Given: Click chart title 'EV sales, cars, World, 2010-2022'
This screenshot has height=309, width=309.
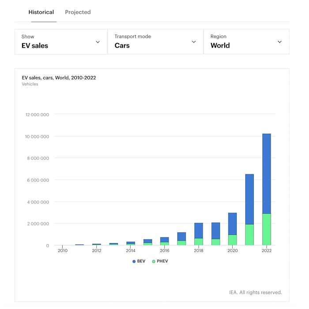Looking at the screenshot, I should [59, 78].
